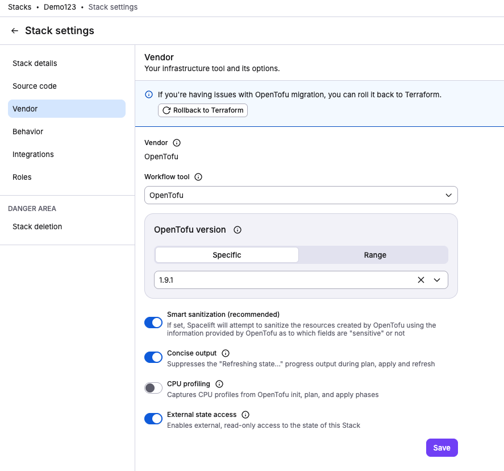Click the Save button

pyautogui.click(x=441, y=448)
